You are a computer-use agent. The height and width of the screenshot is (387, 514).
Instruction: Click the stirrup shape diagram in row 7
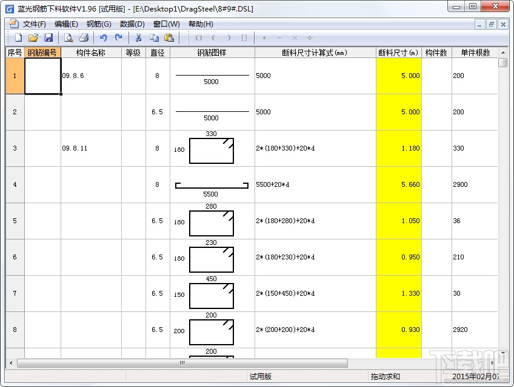point(212,296)
